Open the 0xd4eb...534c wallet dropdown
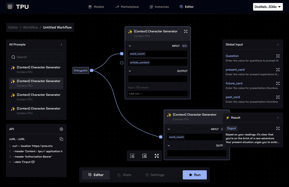 268,7
